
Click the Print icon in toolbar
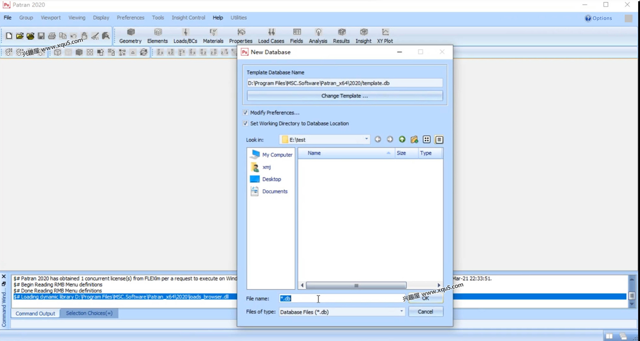coord(52,36)
